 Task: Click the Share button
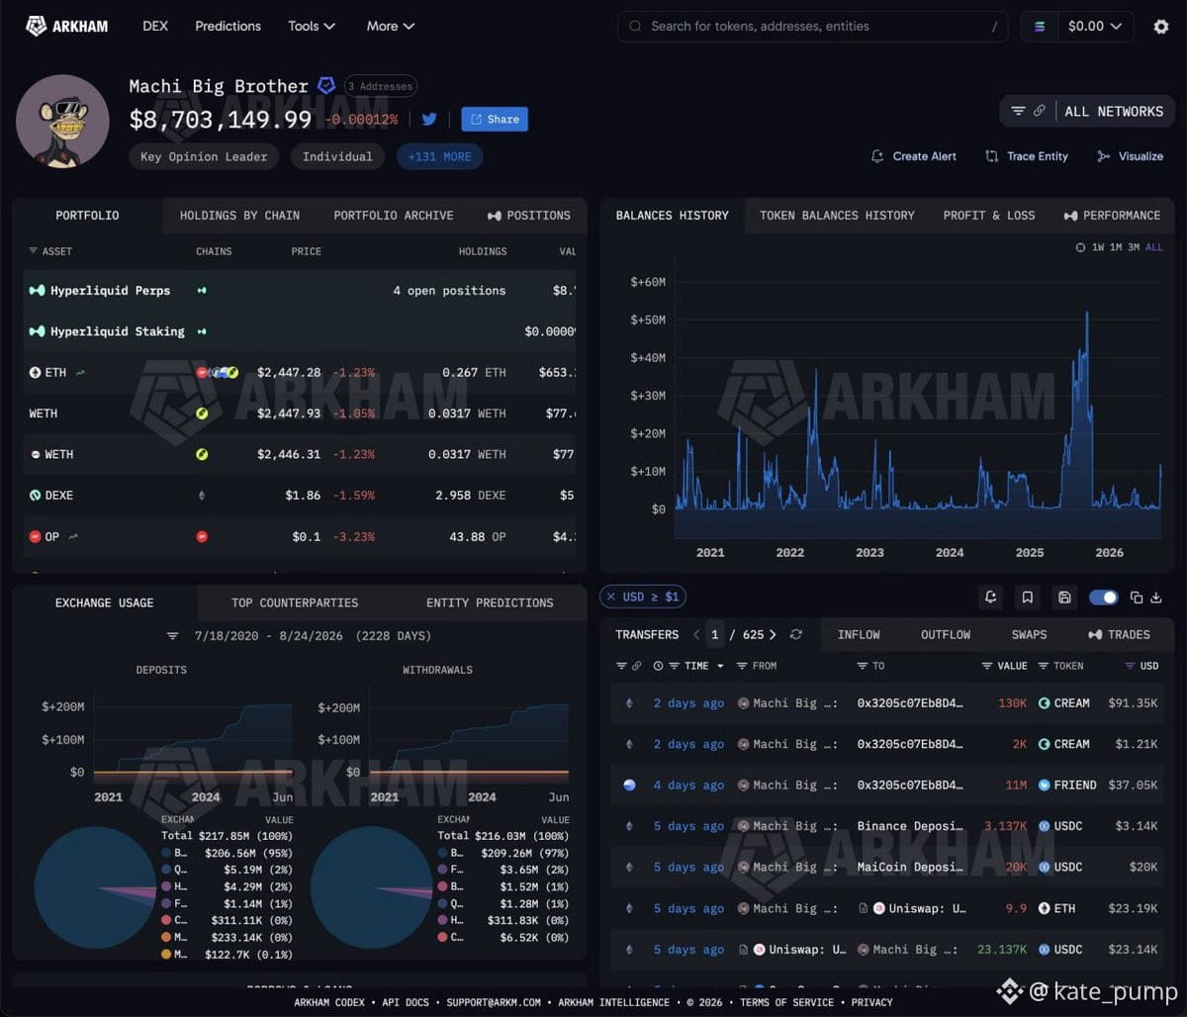495,119
